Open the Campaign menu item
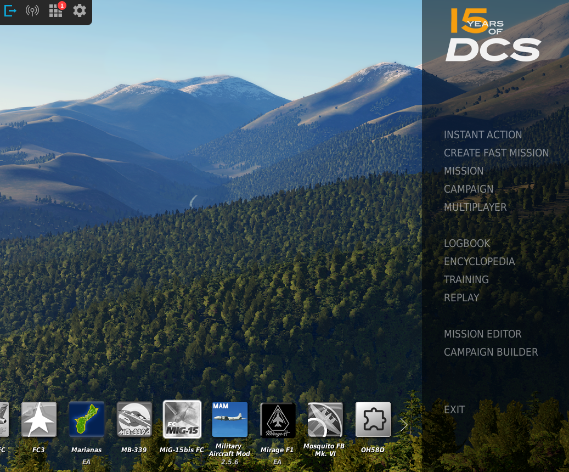The height and width of the screenshot is (472, 569). (x=469, y=189)
